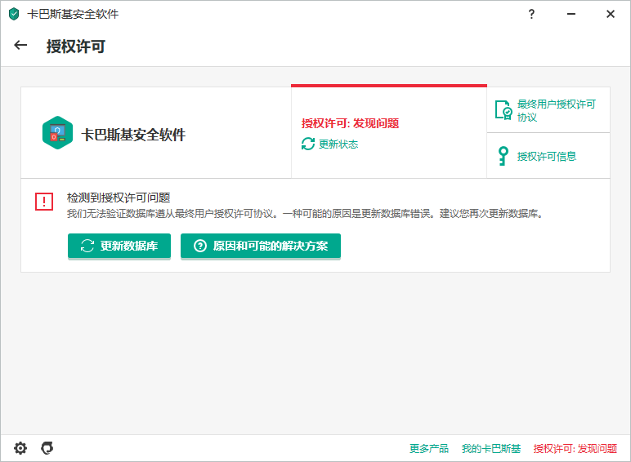631x462 pixels.
Task: Click the 更新数据库 button
Action: click(x=119, y=246)
